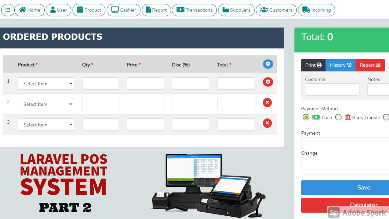Click the Print button
This screenshot has height=219, width=389.
[x=313, y=65]
